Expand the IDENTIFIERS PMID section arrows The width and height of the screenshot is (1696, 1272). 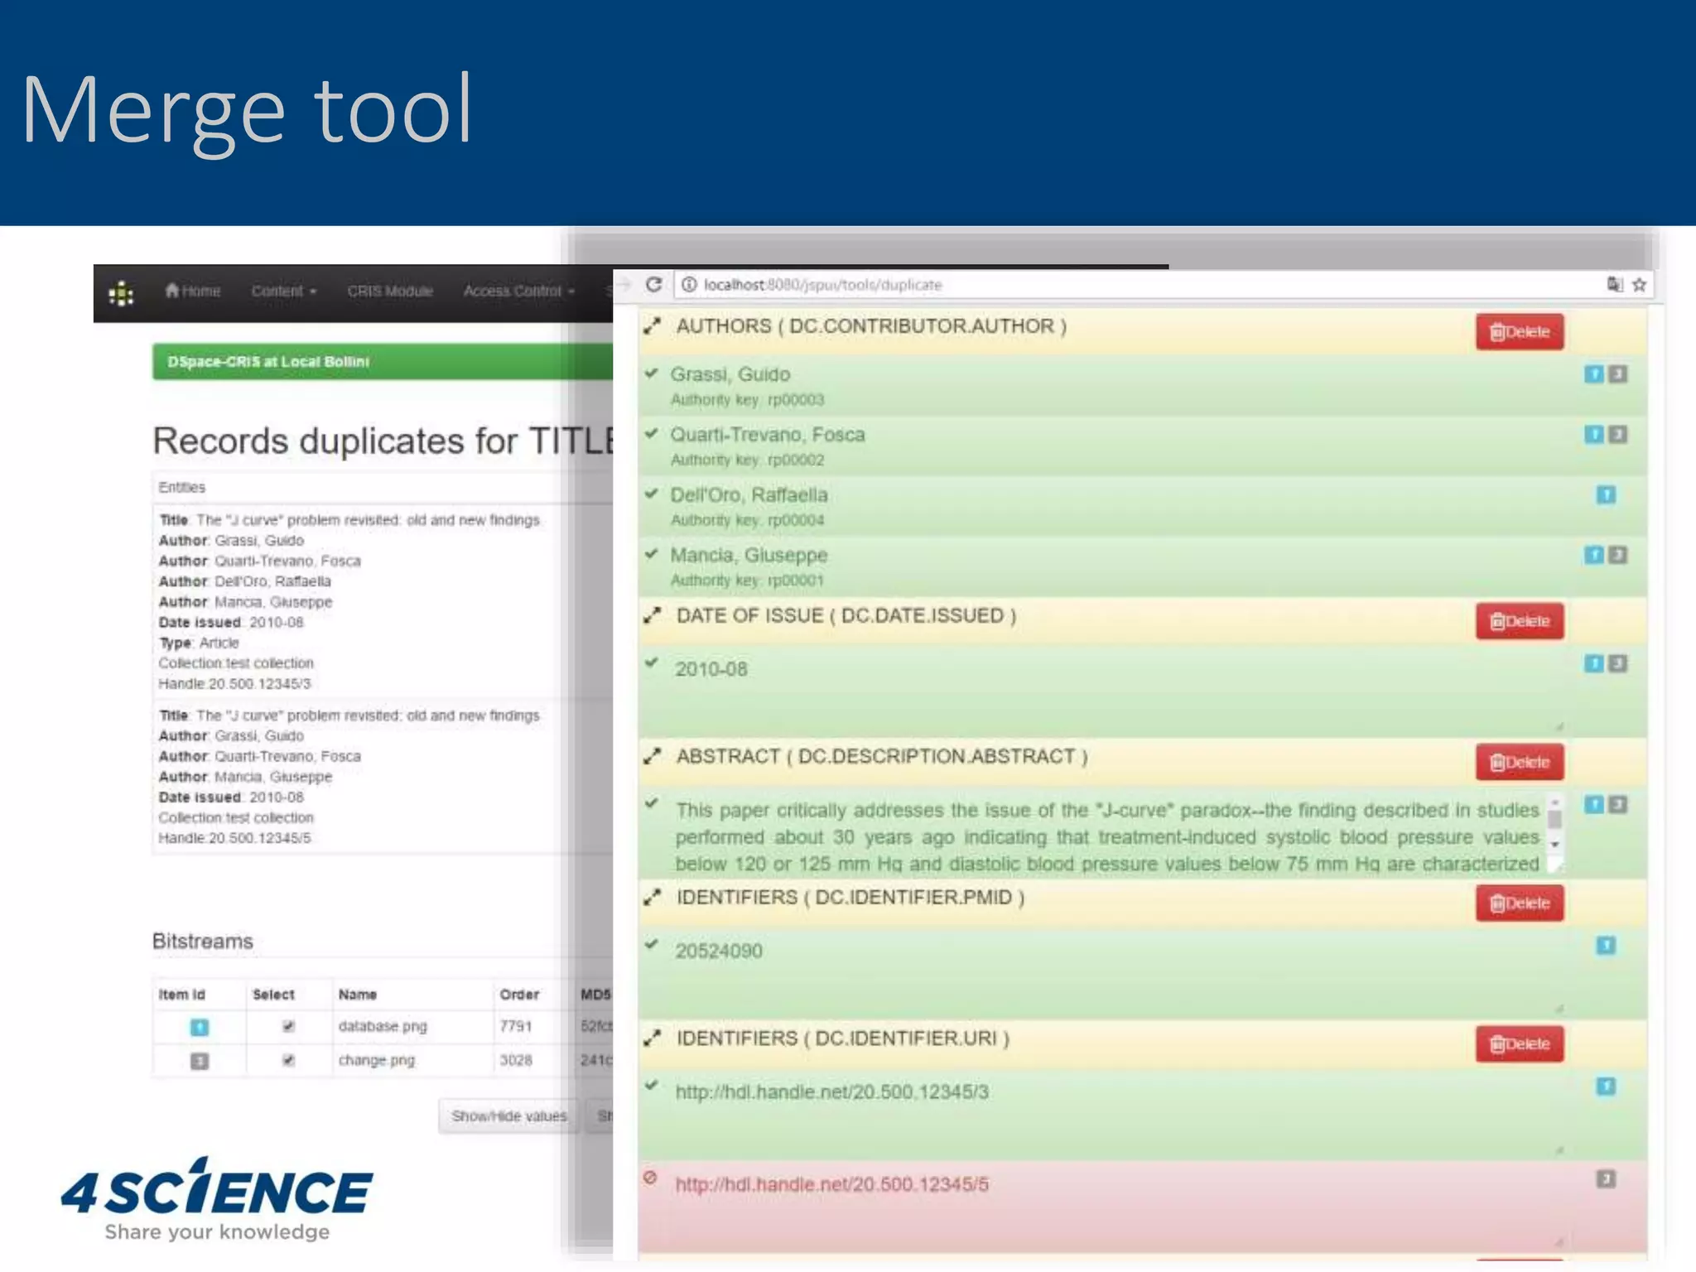coord(653,897)
